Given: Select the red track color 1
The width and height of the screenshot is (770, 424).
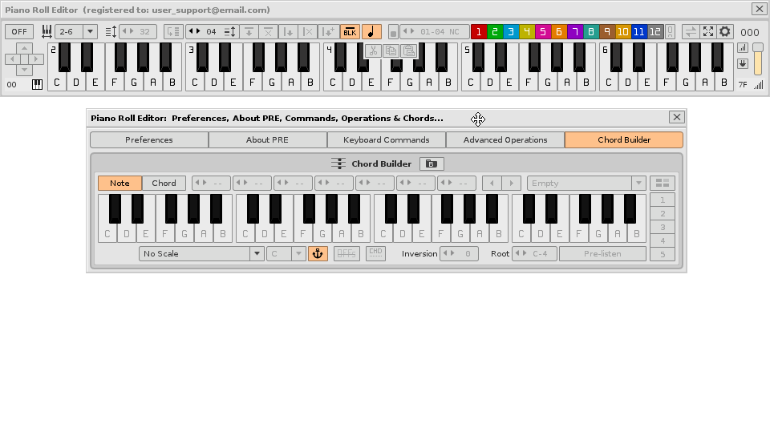Looking at the screenshot, I should pyautogui.click(x=479, y=32).
